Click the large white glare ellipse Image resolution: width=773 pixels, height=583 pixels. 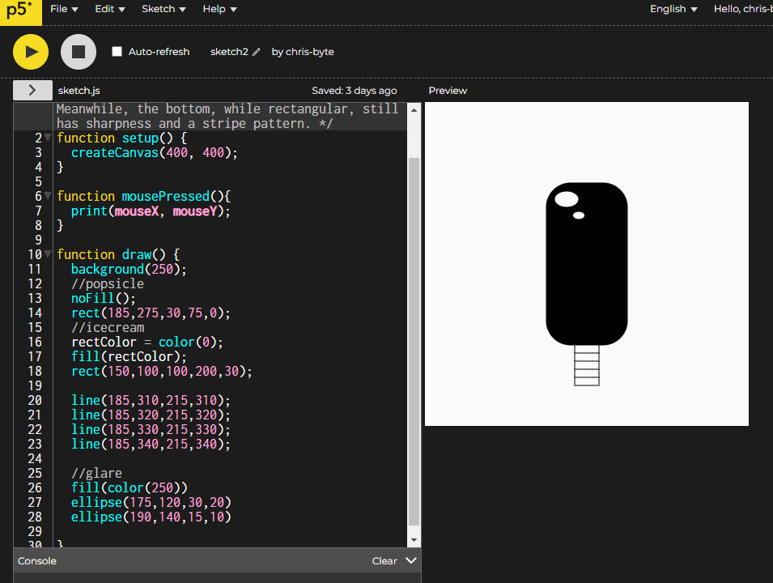point(567,198)
